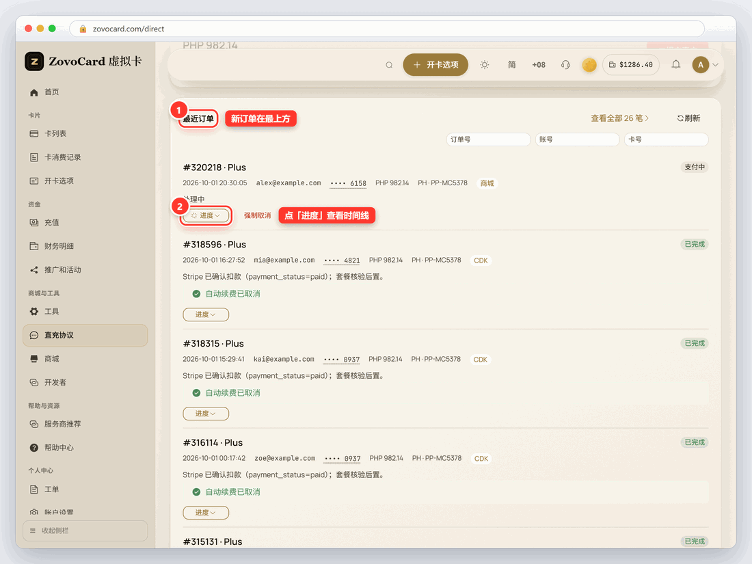
Task: Click the ZovoCard logo icon
Action: pyautogui.click(x=34, y=62)
